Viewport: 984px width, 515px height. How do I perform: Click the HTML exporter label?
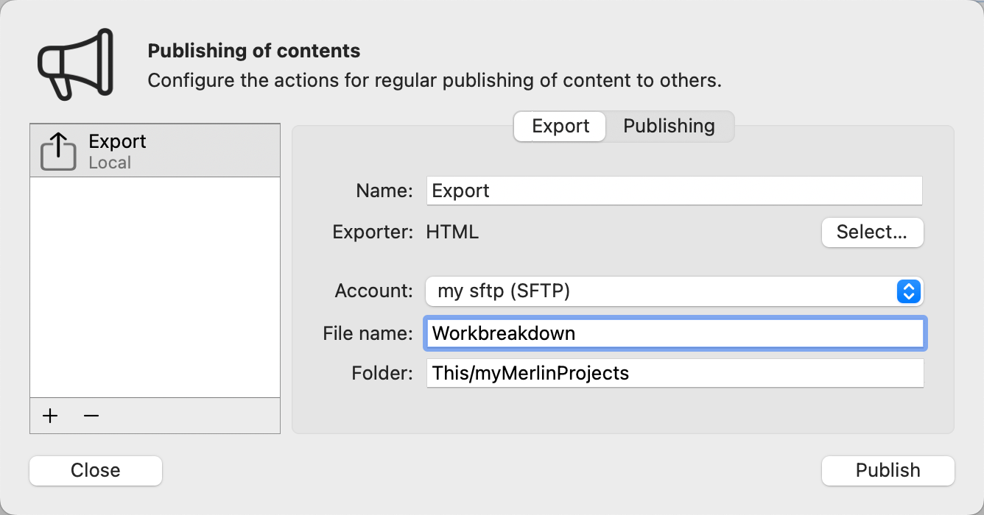tap(451, 232)
